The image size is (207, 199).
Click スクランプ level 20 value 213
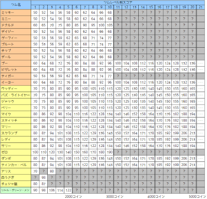[192, 133]
